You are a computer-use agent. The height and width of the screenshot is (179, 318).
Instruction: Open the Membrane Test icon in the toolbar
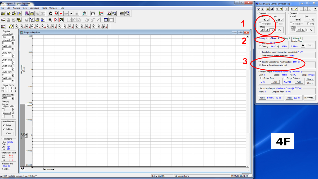point(101,14)
